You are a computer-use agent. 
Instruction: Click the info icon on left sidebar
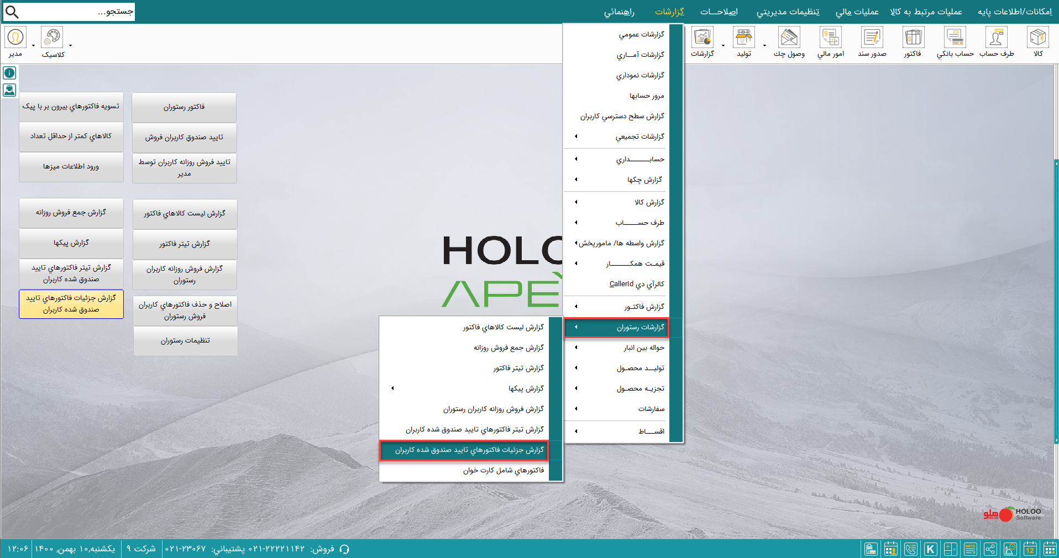click(x=9, y=73)
